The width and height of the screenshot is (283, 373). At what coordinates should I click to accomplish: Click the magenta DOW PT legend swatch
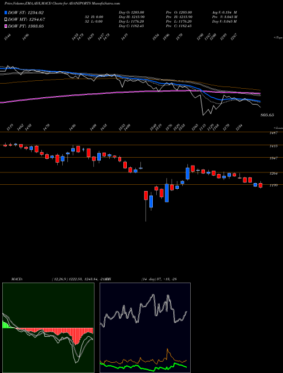point(6,26)
